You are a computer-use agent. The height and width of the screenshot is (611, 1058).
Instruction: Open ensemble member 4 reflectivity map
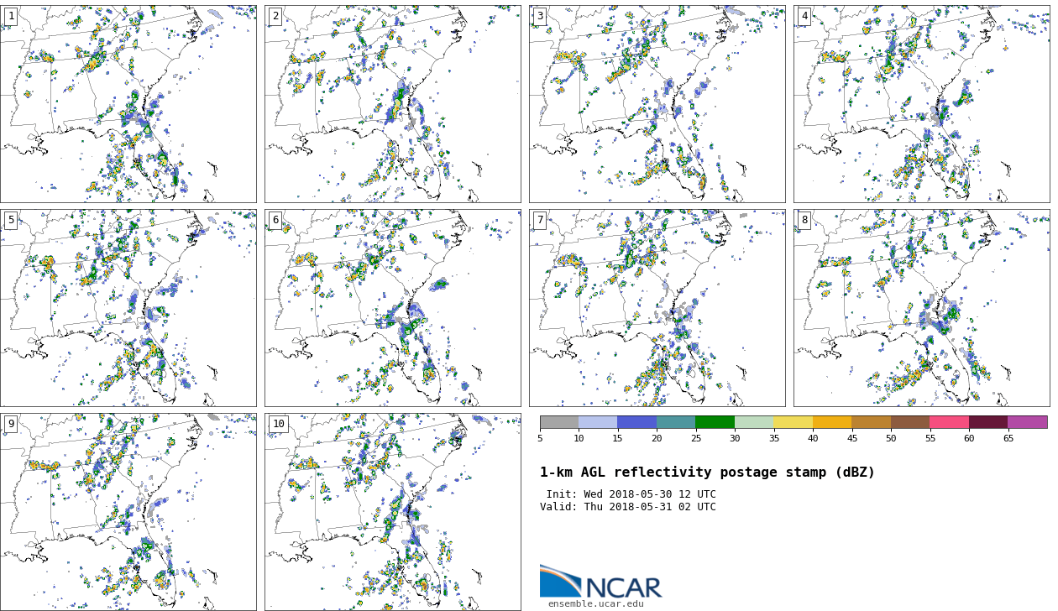click(x=922, y=104)
